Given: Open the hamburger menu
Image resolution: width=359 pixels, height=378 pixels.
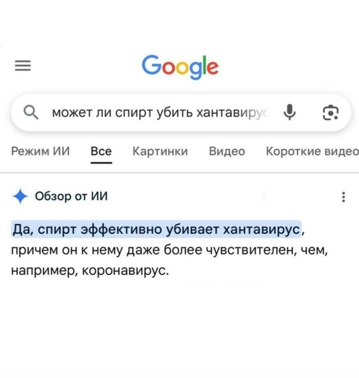Looking at the screenshot, I should [23, 66].
